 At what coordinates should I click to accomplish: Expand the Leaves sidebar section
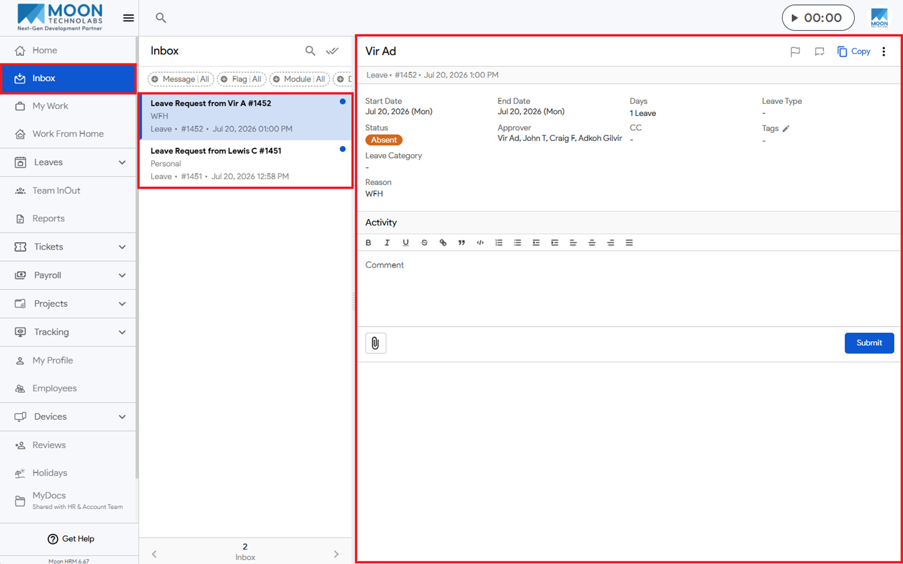(68, 162)
